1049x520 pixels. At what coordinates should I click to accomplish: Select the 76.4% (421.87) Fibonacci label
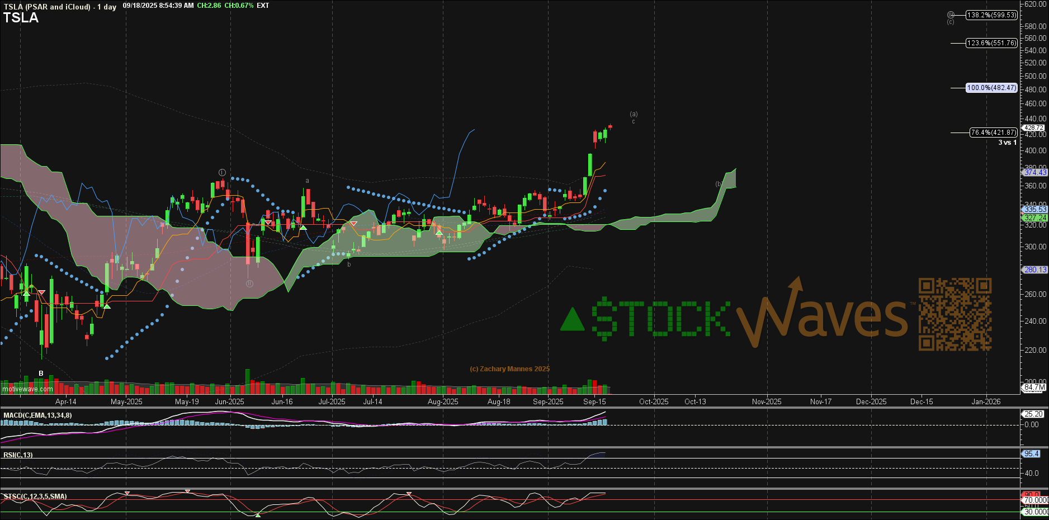[x=993, y=133]
